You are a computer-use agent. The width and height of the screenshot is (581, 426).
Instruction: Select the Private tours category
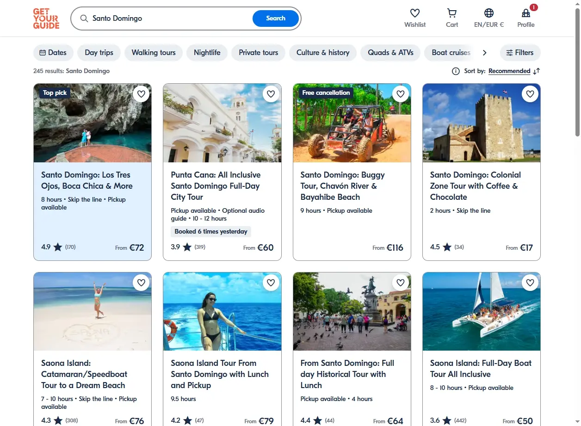pyautogui.click(x=258, y=53)
